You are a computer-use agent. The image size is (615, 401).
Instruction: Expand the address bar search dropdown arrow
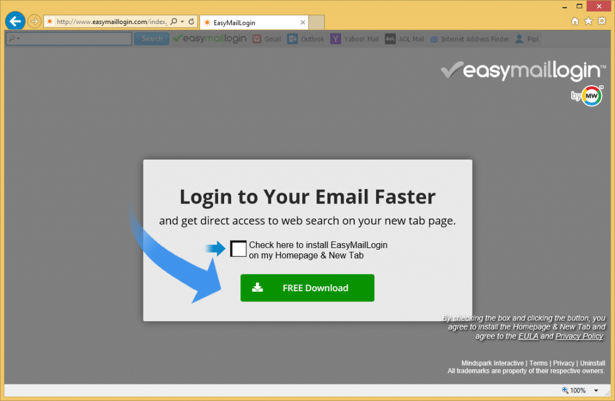(x=183, y=22)
